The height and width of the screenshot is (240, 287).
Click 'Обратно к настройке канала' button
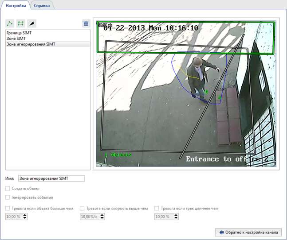pos(248,232)
